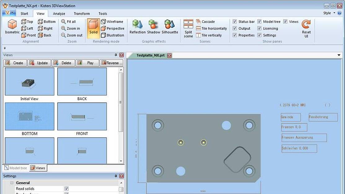
Task: Align model to Bottom view
Action: 46,22
